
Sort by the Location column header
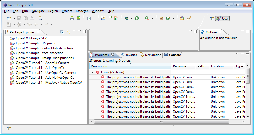(221, 66)
